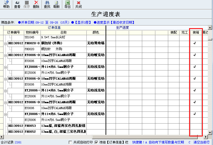This screenshot has height=145, width=213.
Task: Click the vertical scrollbar down arrow
Action: click(210, 132)
